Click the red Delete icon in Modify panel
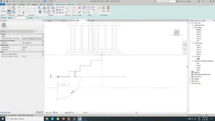 click(x=63, y=13)
